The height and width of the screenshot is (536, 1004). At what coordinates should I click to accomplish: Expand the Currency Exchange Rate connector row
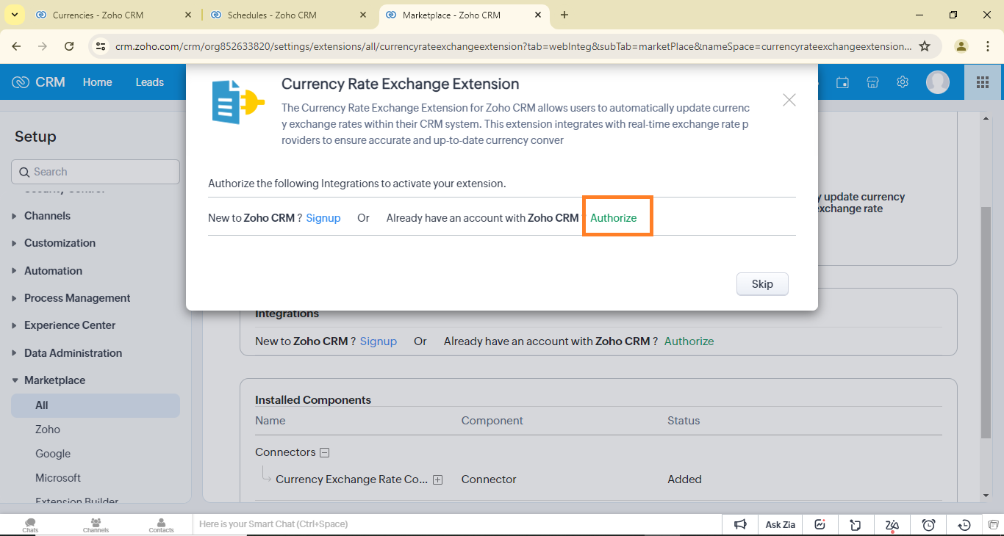tap(437, 480)
